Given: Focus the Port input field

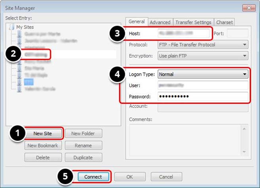Looking at the screenshot, I should click(237, 33).
